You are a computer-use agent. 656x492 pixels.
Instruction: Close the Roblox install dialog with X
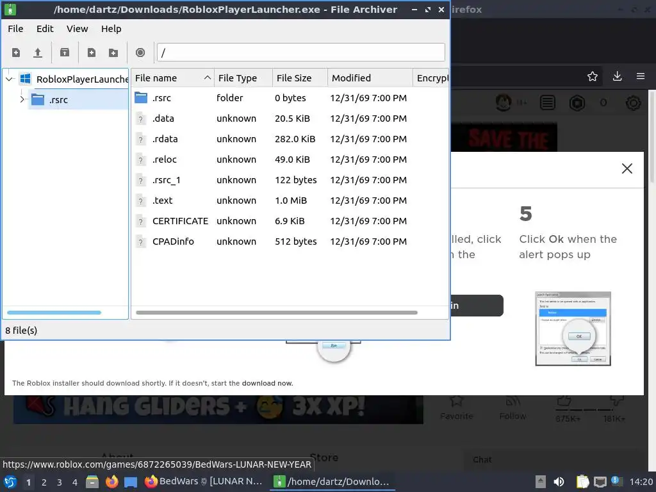coord(627,168)
